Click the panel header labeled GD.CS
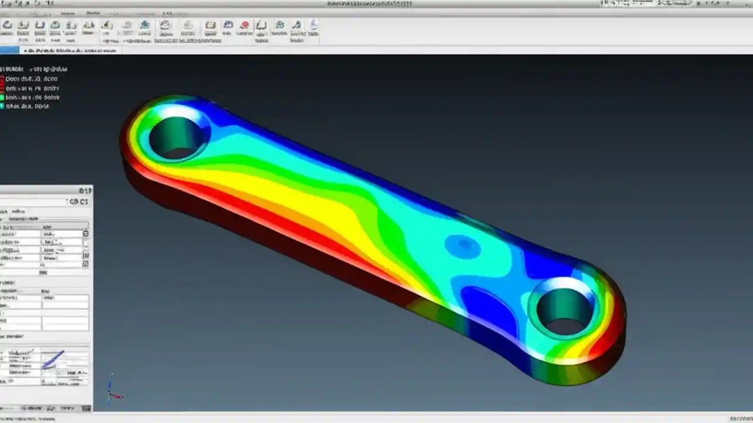Viewport: 753px width, 423px height. (x=78, y=202)
